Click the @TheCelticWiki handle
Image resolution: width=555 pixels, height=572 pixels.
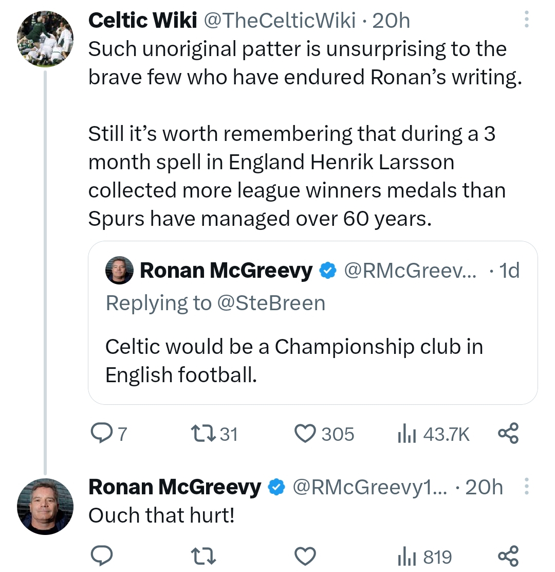(280, 21)
